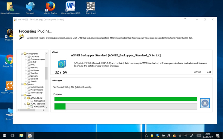Select ACBWinPEx3 script under ACBWinPEx32
Screen dimensions: 223x139
[39, 101]
